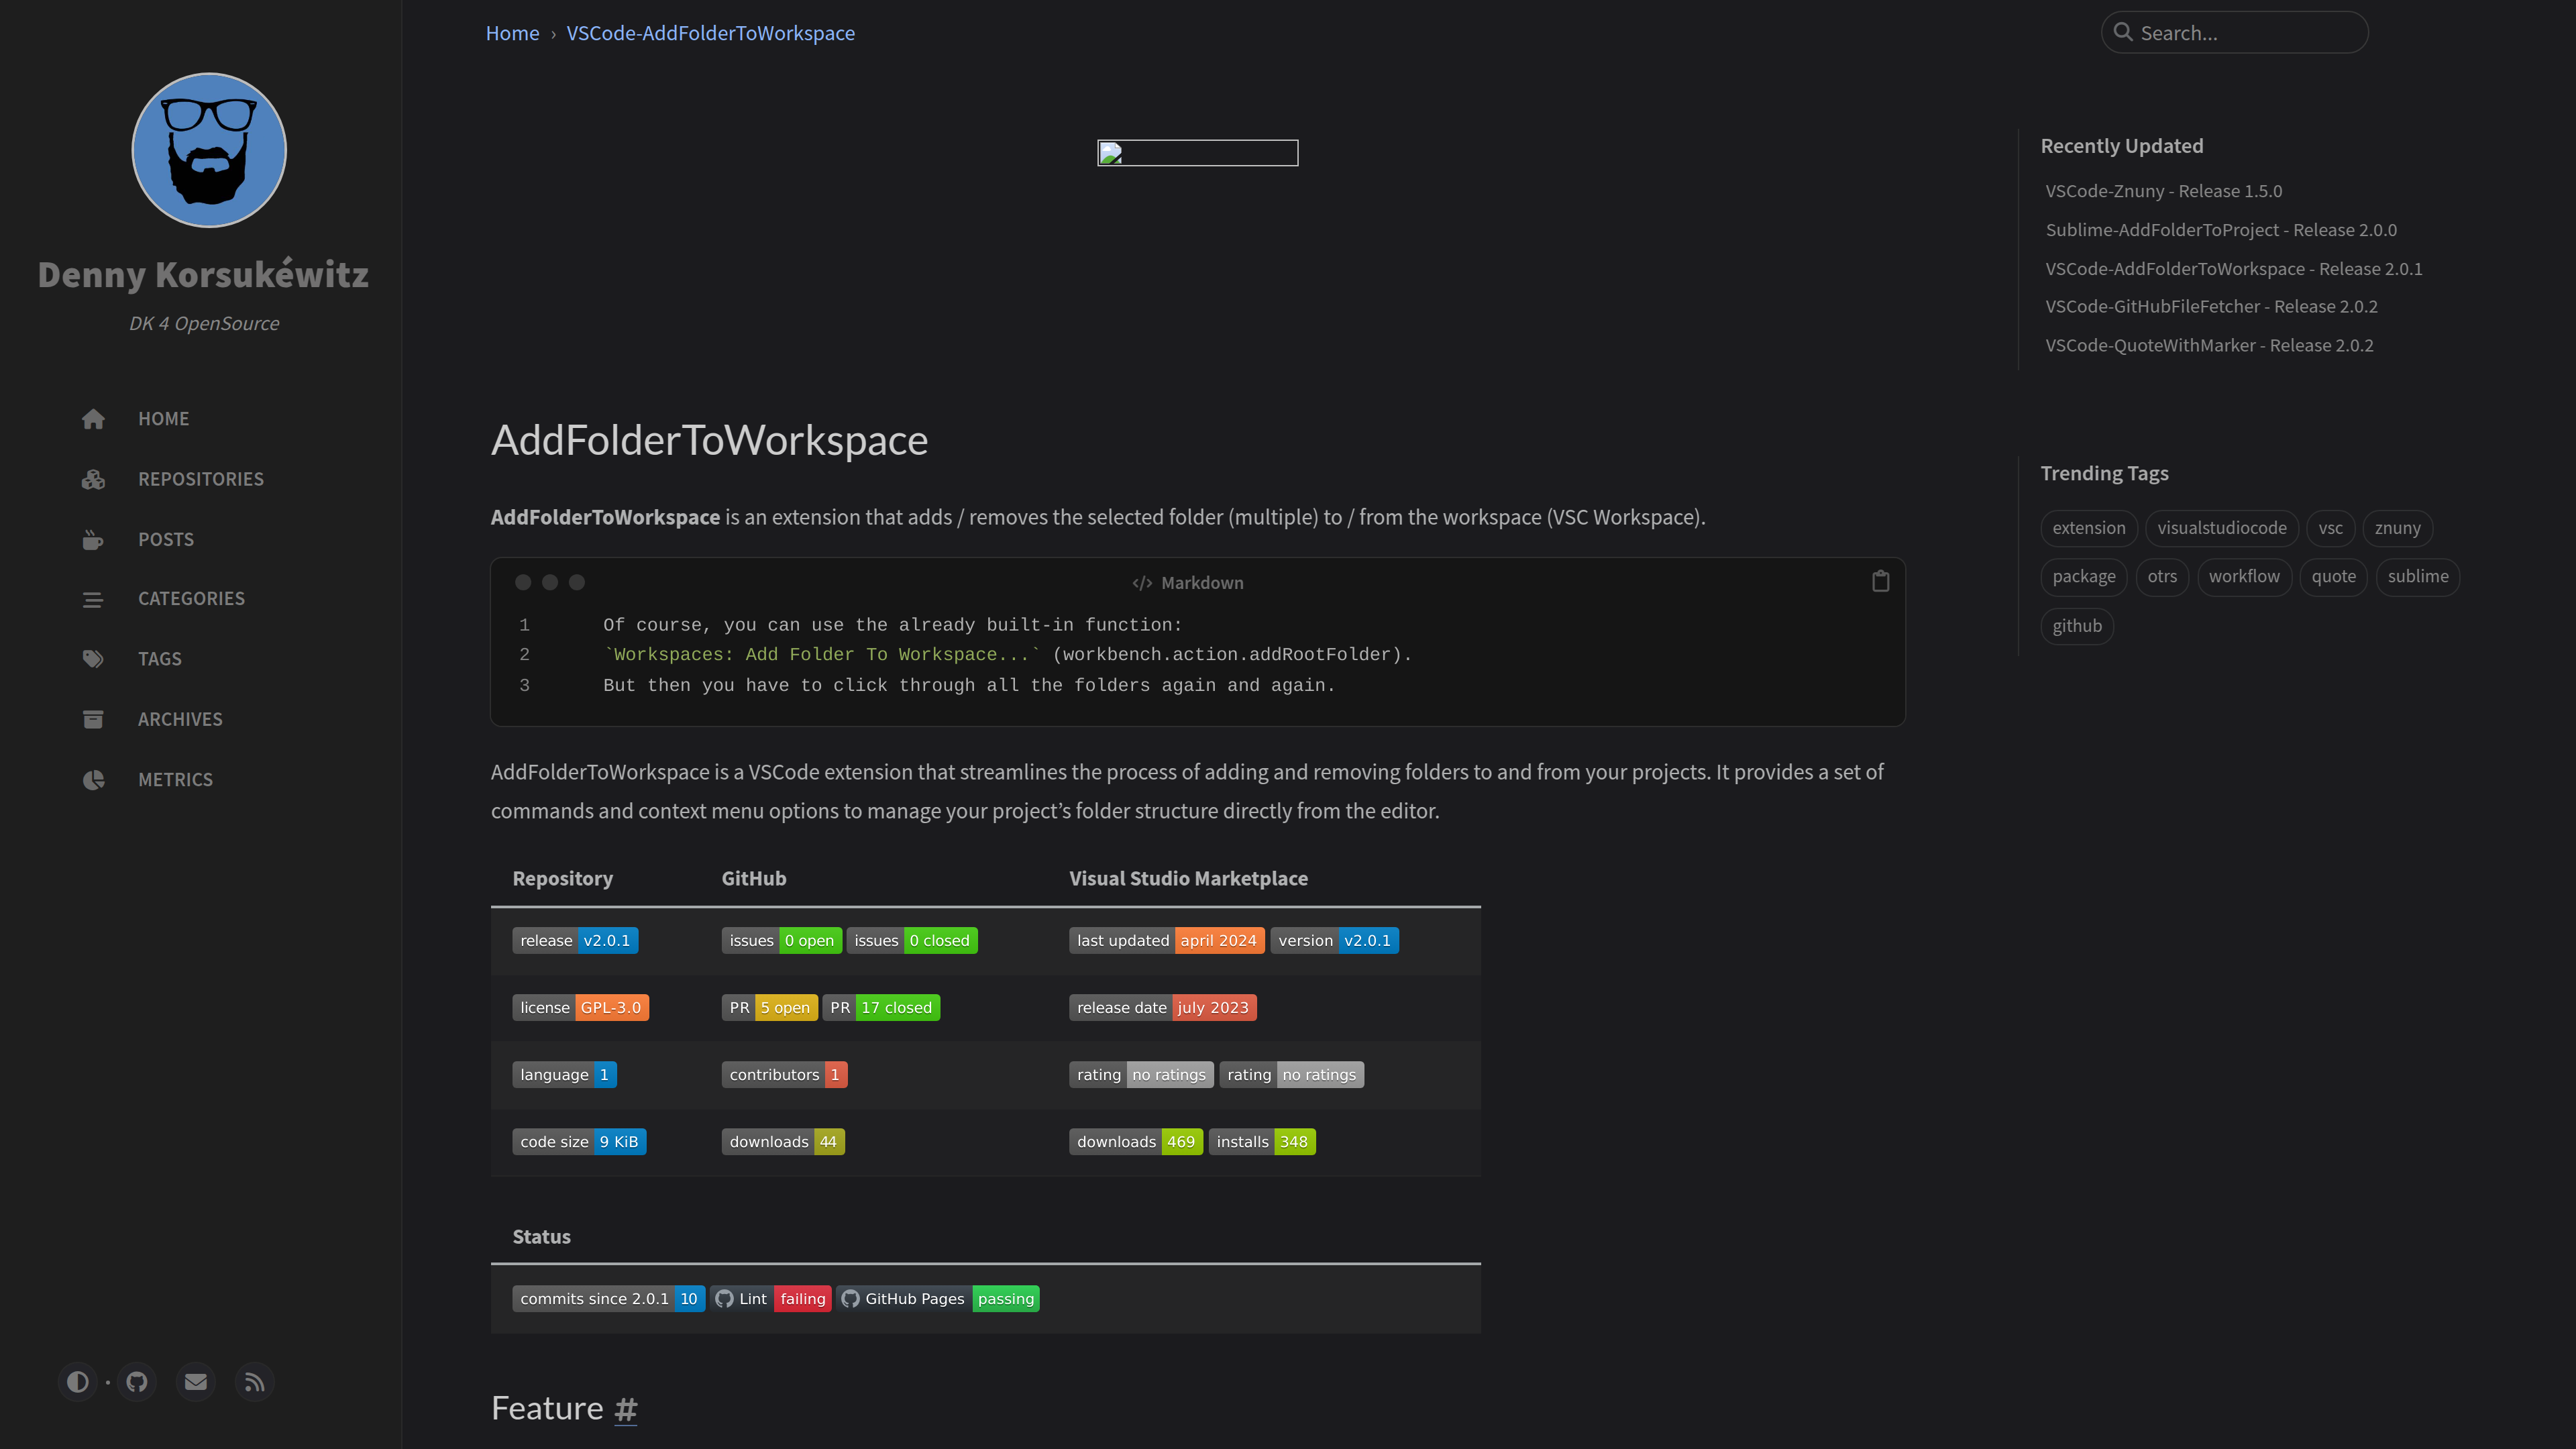Click the license GPL-3.0 badge
The height and width of the screenshot is (1449, 2576).
580,1008
